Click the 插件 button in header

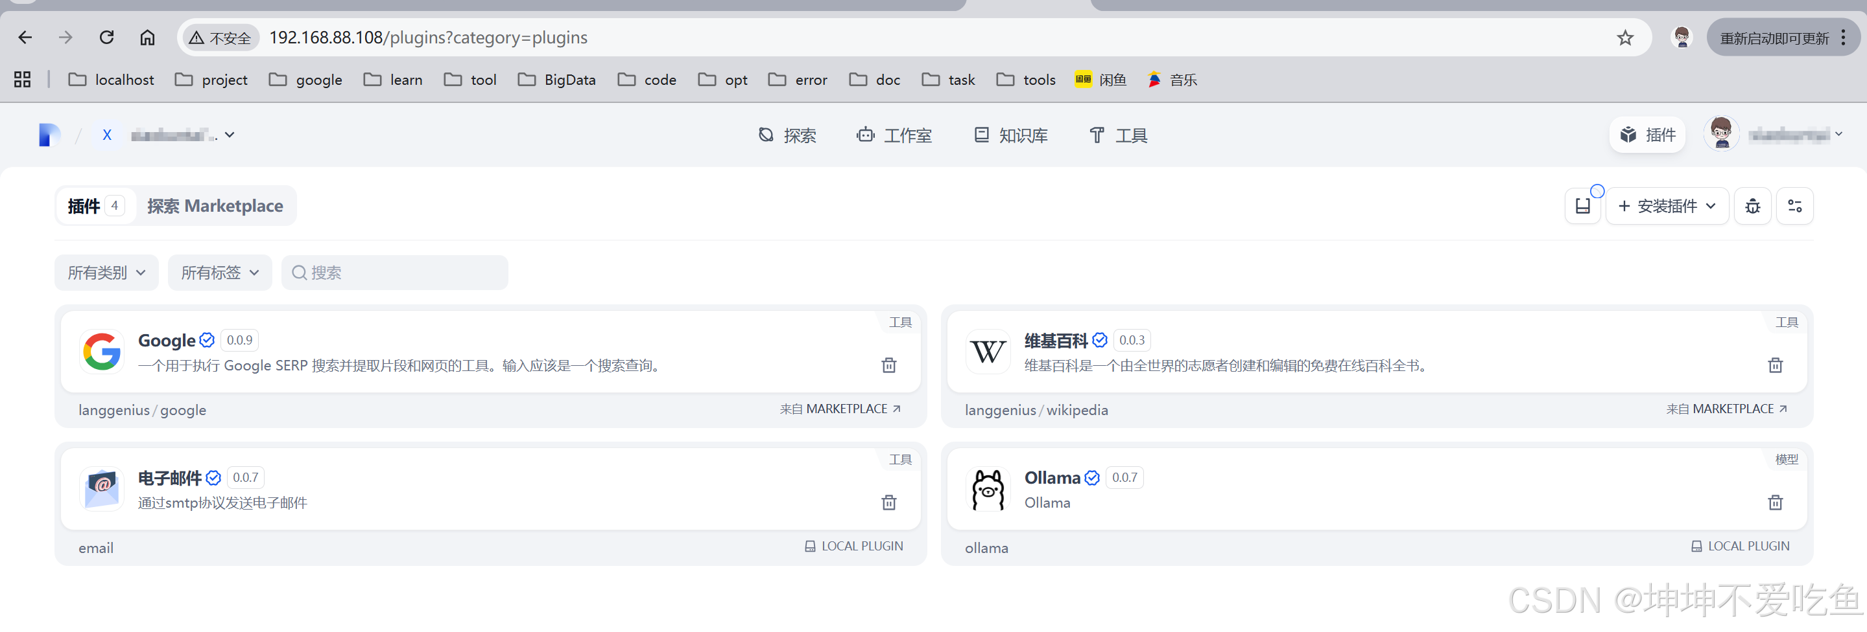click(x=1647, y=135)
